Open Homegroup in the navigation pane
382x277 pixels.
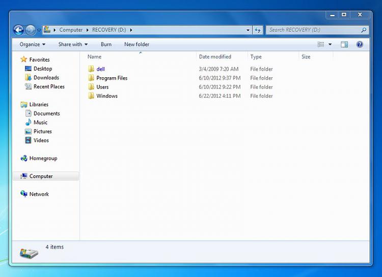pos(43,159)
